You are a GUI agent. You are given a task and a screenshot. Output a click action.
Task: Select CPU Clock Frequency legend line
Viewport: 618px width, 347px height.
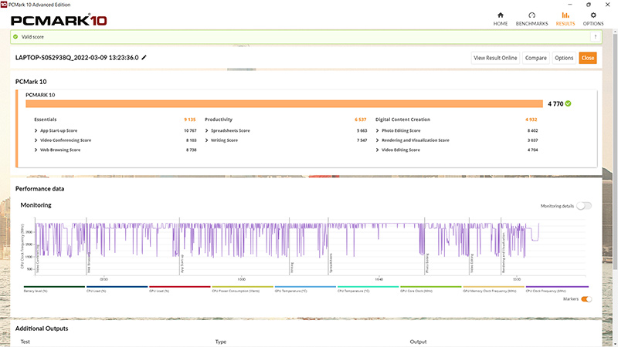click(x=557, y=287)
